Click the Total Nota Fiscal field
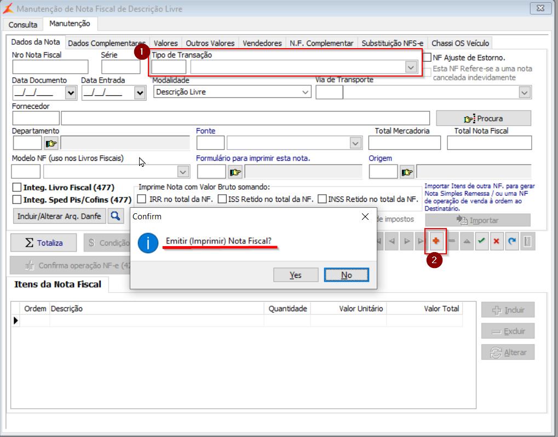558x437 pixels. (490, 143)
